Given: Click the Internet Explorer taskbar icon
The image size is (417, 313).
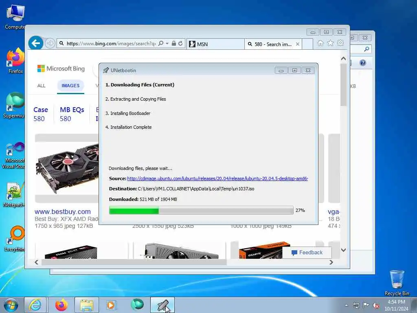Looking at the screenshot, I should tap(35, 305).
